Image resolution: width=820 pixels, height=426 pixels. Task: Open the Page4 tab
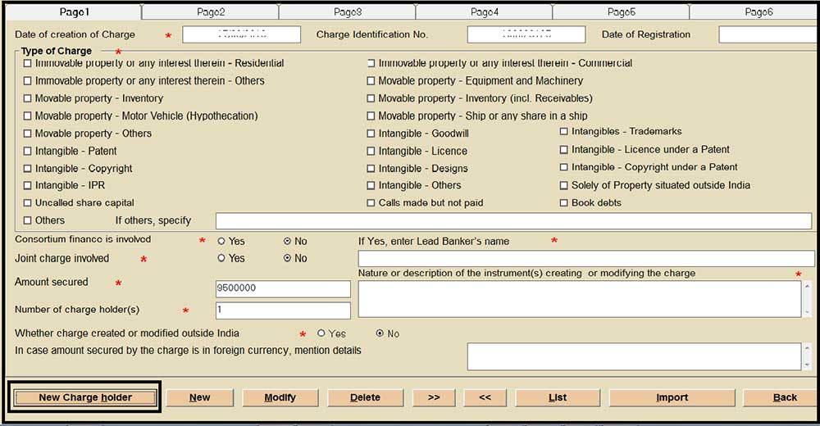click(x=485, y=12)
